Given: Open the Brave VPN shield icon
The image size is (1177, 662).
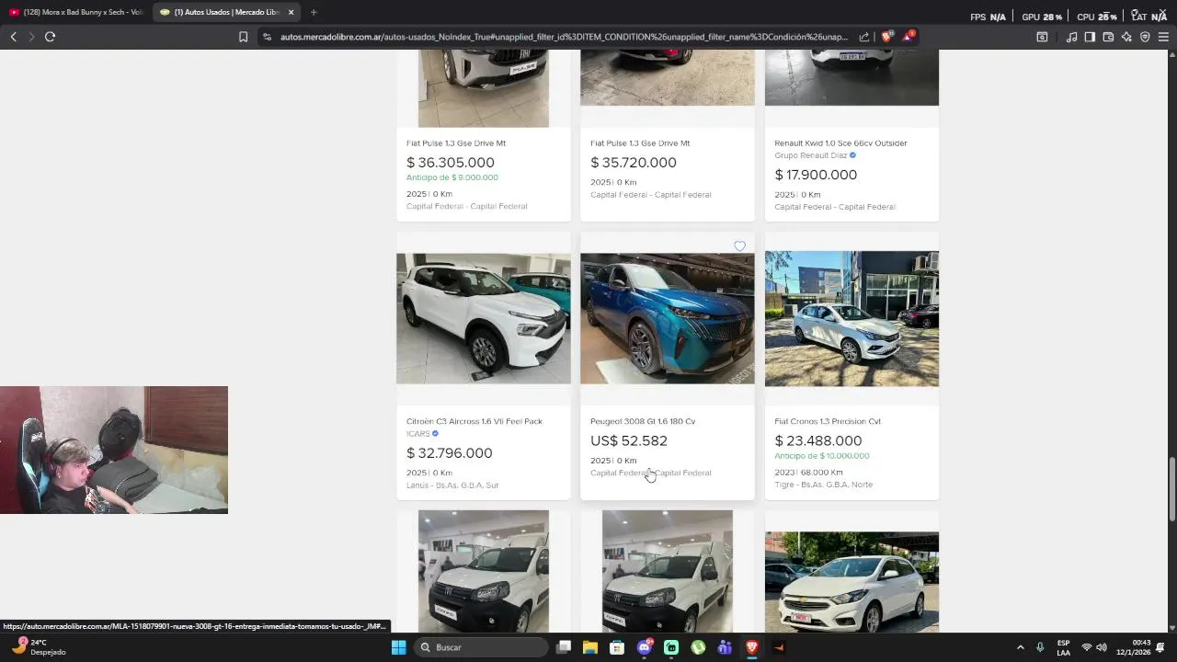Looking at the screenshot, I should [x=1145, y=37].
